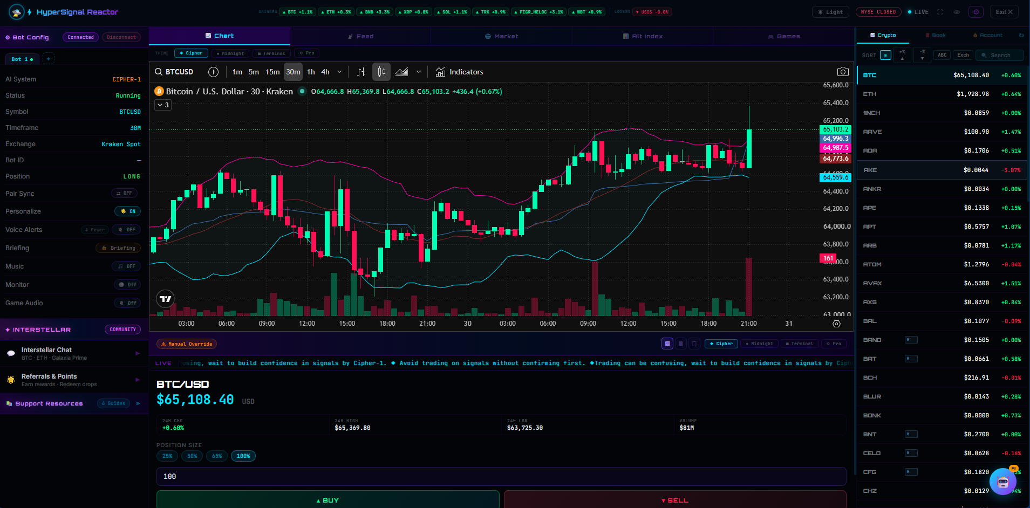
Task: Click the COMMUNITY button
Action: pos(123,329)
